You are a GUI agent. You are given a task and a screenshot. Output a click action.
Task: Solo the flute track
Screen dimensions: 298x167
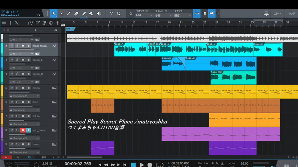pyautogui.click(x=17, y=102)
